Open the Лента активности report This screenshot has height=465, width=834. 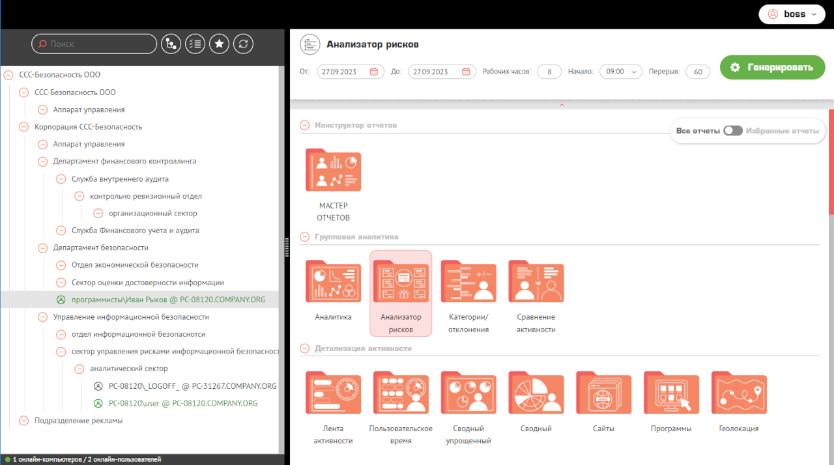coord(333,393)
